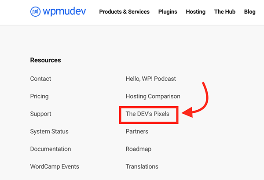The image size is (264, 180).
Task: View the WordCamp Events link
Action: [55, 167]
